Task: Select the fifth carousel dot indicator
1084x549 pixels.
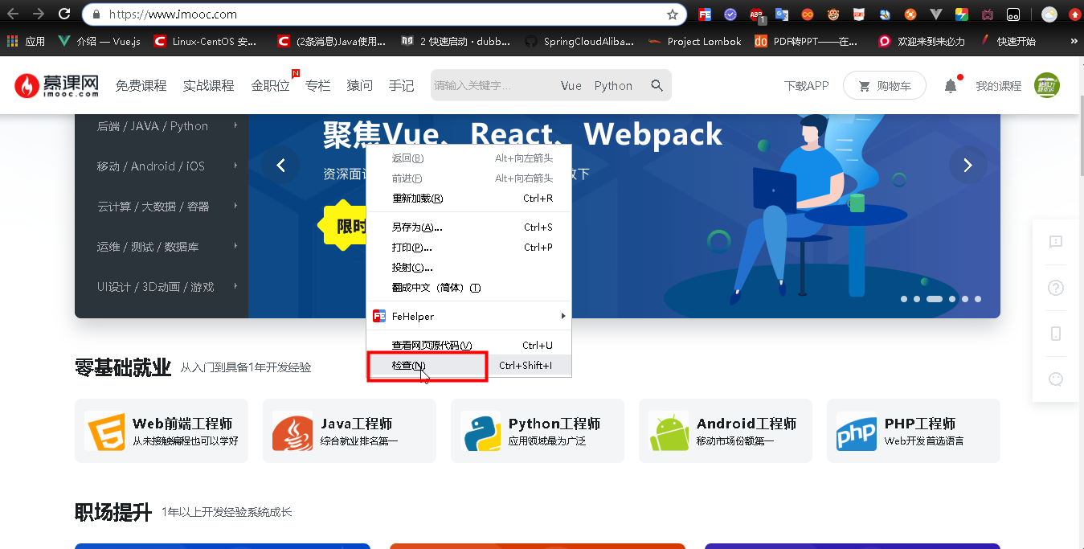Action: coord(964,298)
